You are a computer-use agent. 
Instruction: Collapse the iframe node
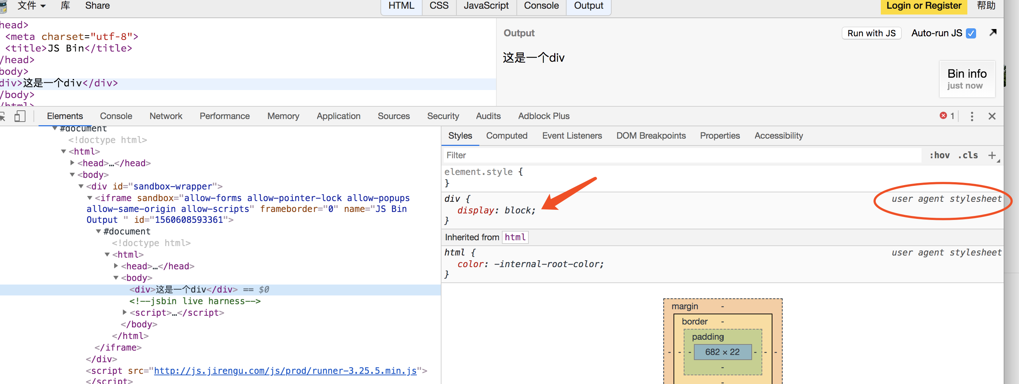90,198
